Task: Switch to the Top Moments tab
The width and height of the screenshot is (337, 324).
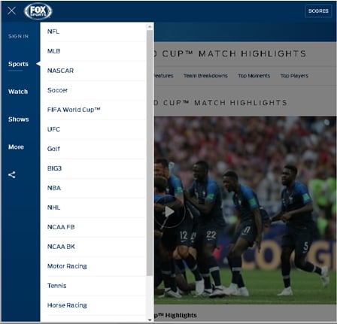Action: 254,76
